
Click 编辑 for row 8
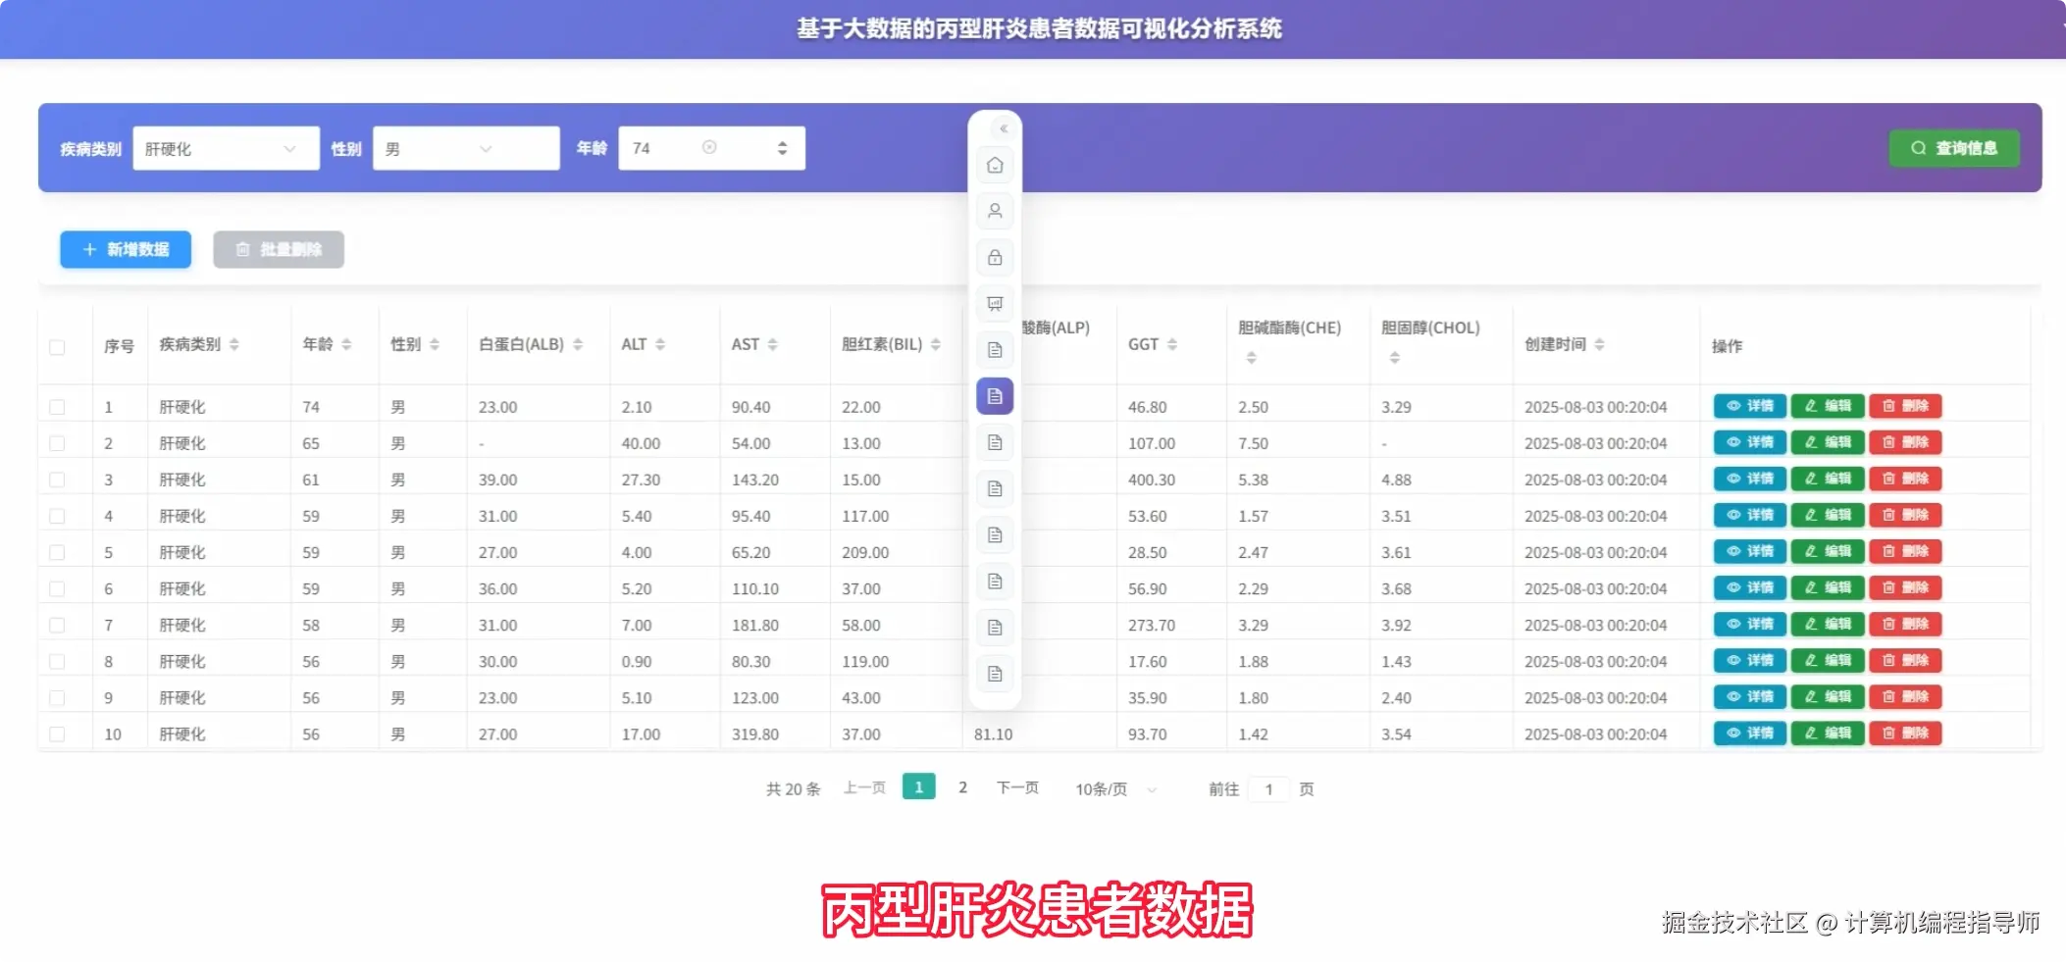1827,660
